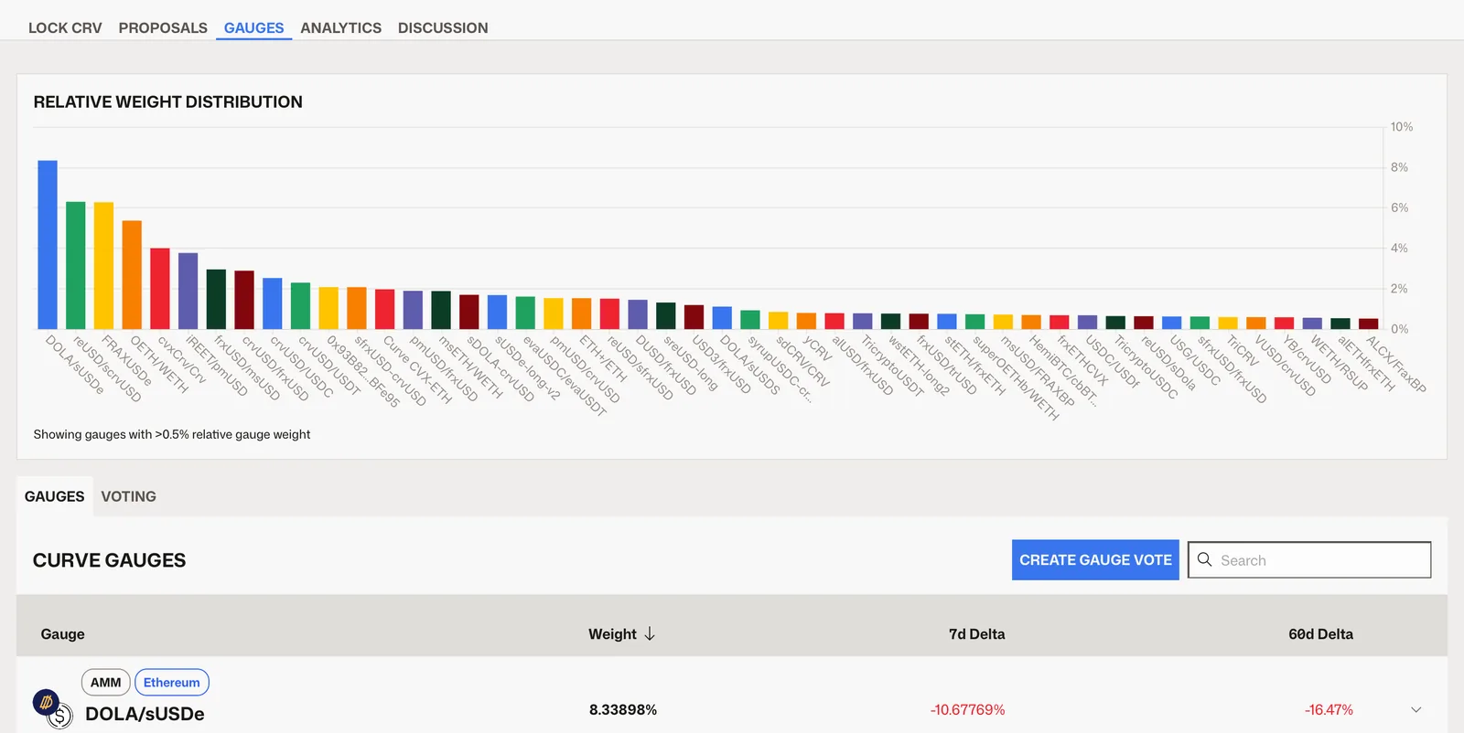Click the blue crvUSD/USDC chart bar

tap(273, 303)
